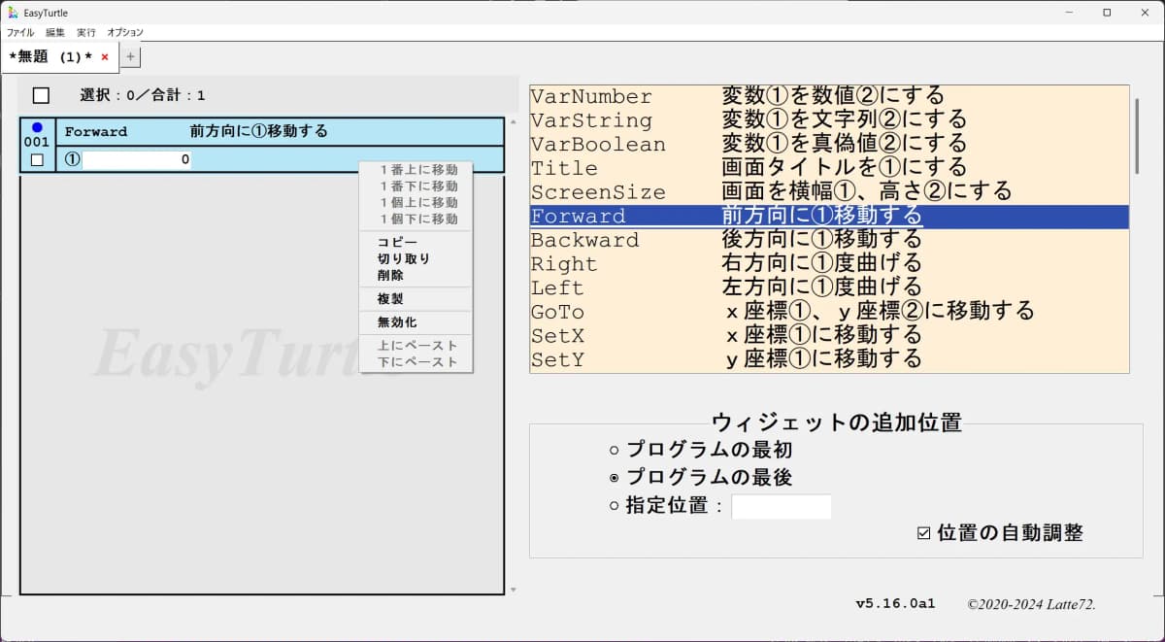Click the 選択：0／合計：1 counter text
This screenshot has height=642, width=1165.
click(x=143, y=95)
